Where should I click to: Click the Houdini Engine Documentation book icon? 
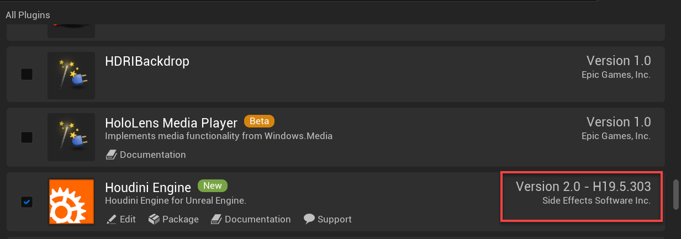click(x=216, y=219)
